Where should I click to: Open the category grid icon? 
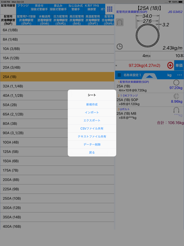[110, 9]
